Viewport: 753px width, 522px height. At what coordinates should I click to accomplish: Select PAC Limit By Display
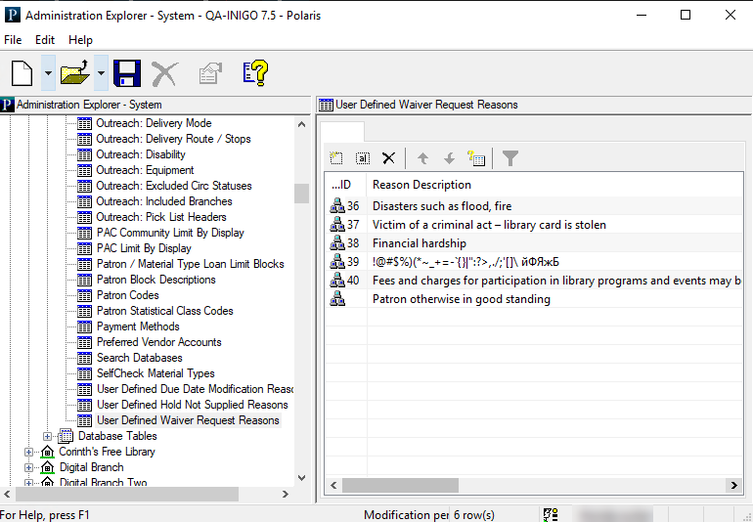pyautogui.click(x=144, y=248)
